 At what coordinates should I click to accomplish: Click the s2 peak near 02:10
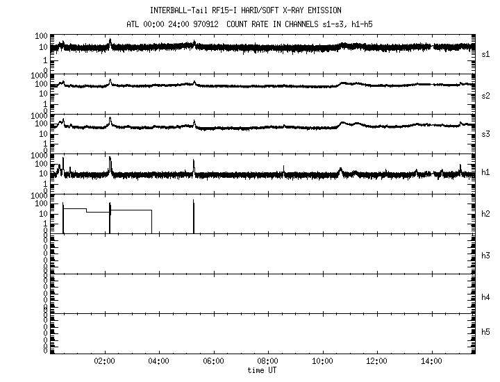[x=110, y=82]
